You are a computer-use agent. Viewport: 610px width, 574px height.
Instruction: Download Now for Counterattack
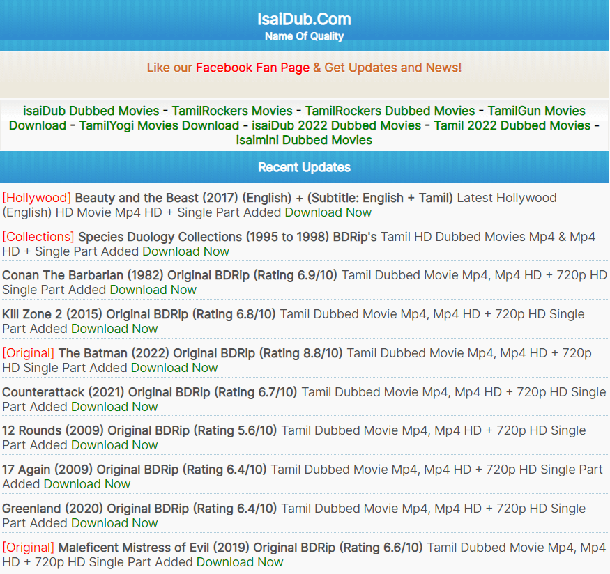pos(114,407)
